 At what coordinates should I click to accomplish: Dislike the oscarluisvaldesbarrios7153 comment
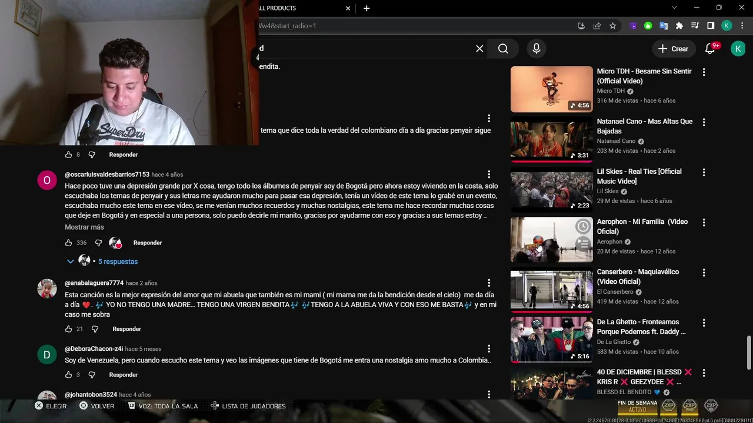(x=98, y=243)
